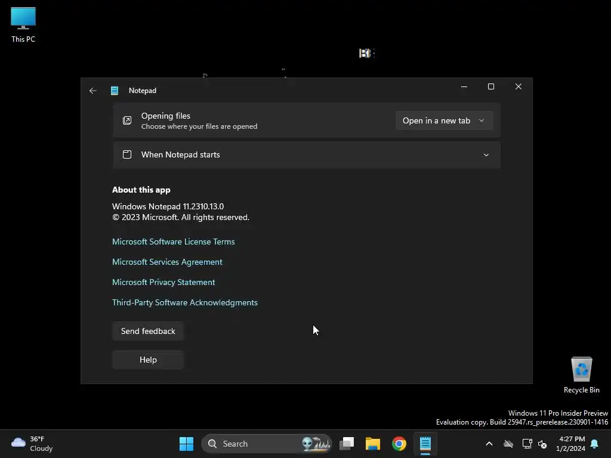Viewport: 611px width, 458px height.
Task: Open Microsoft Services Agreement link
Action: (x=167, y=262)
